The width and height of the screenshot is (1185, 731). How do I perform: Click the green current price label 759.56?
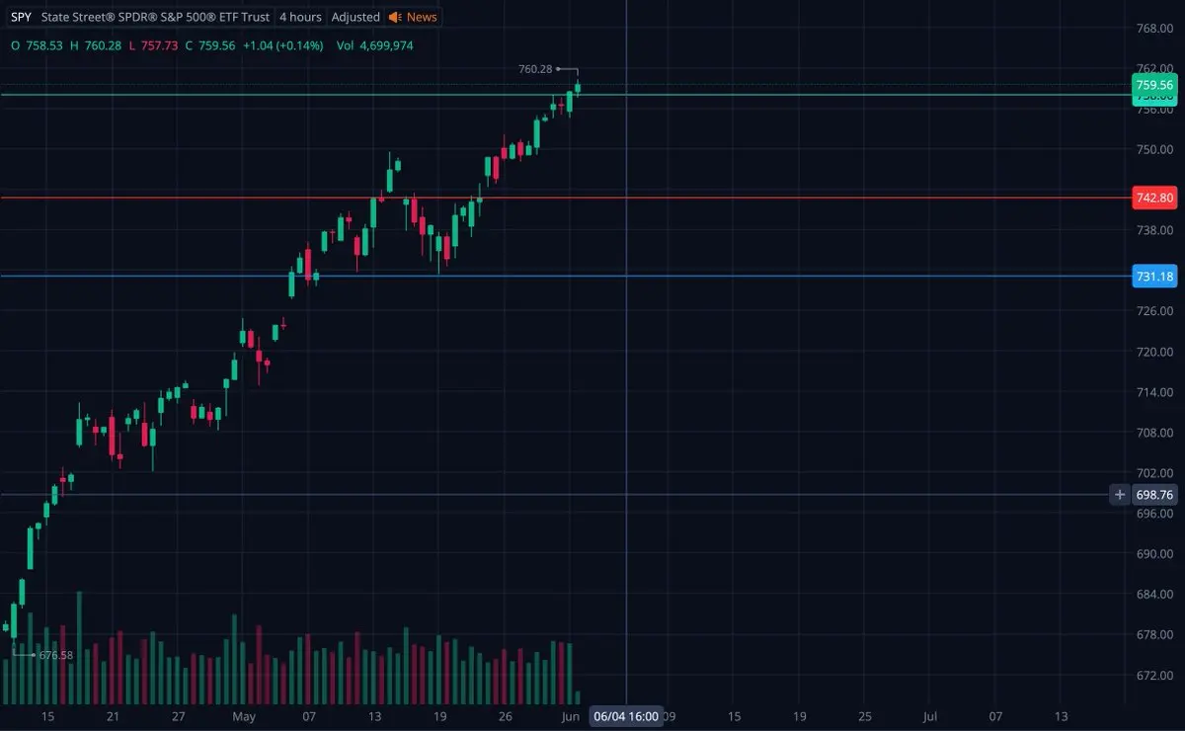[x=1154, y=85]
